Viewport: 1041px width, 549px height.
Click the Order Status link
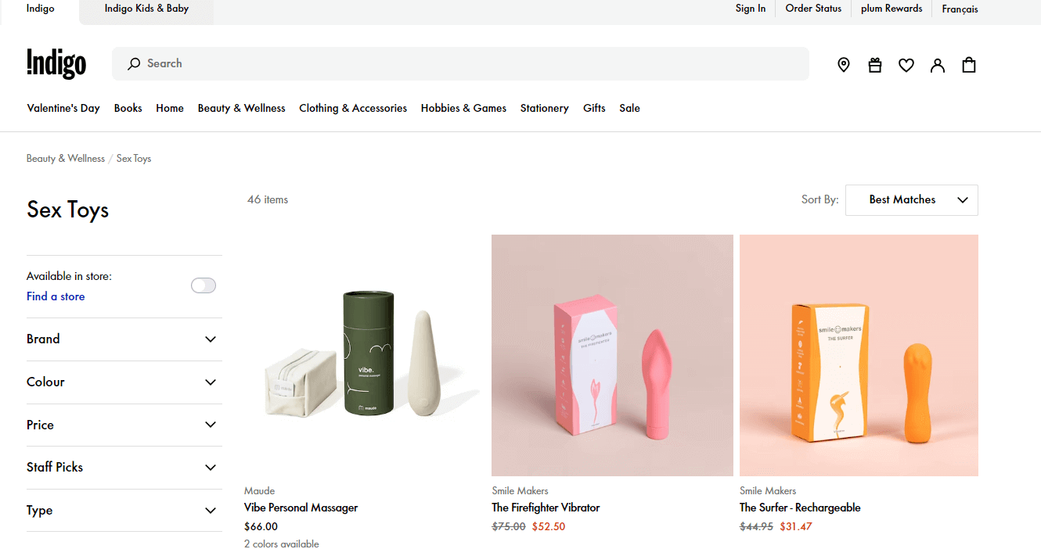(x=813, y=9)
